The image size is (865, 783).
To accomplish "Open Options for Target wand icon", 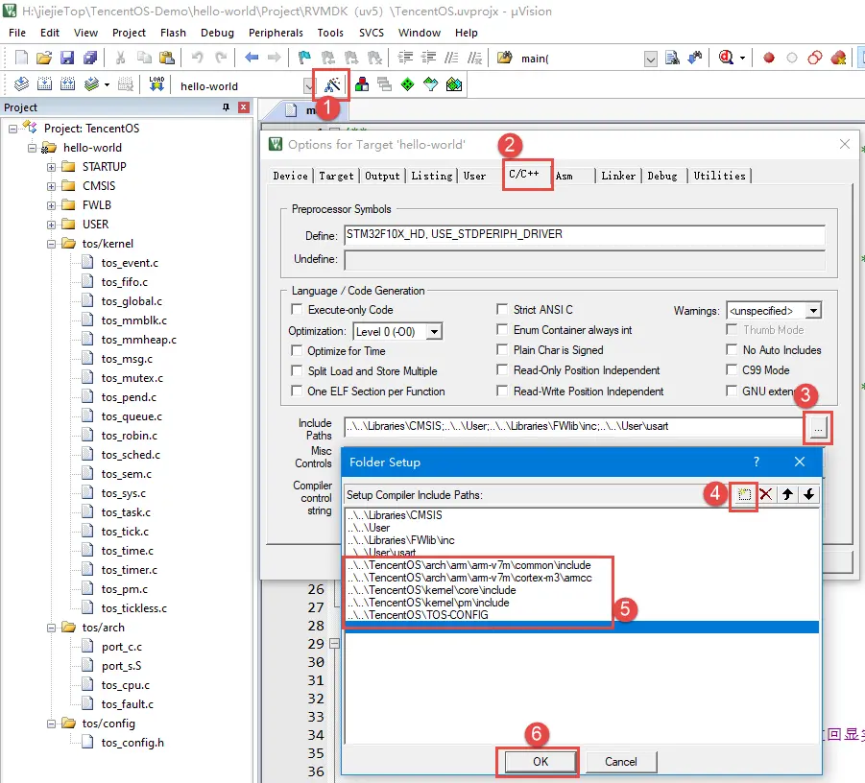I will click(x=332, y=84).
